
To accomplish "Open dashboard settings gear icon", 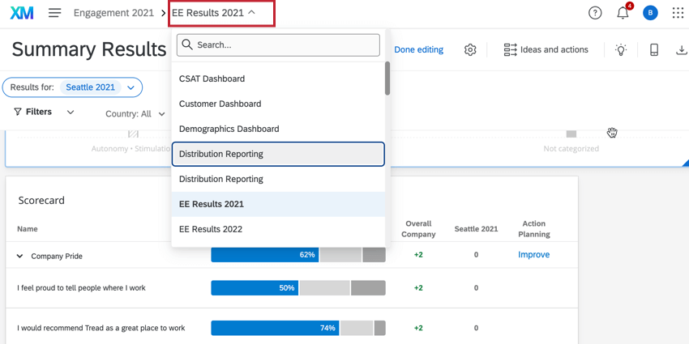I will pyautogui.click(x=470, y=50).
